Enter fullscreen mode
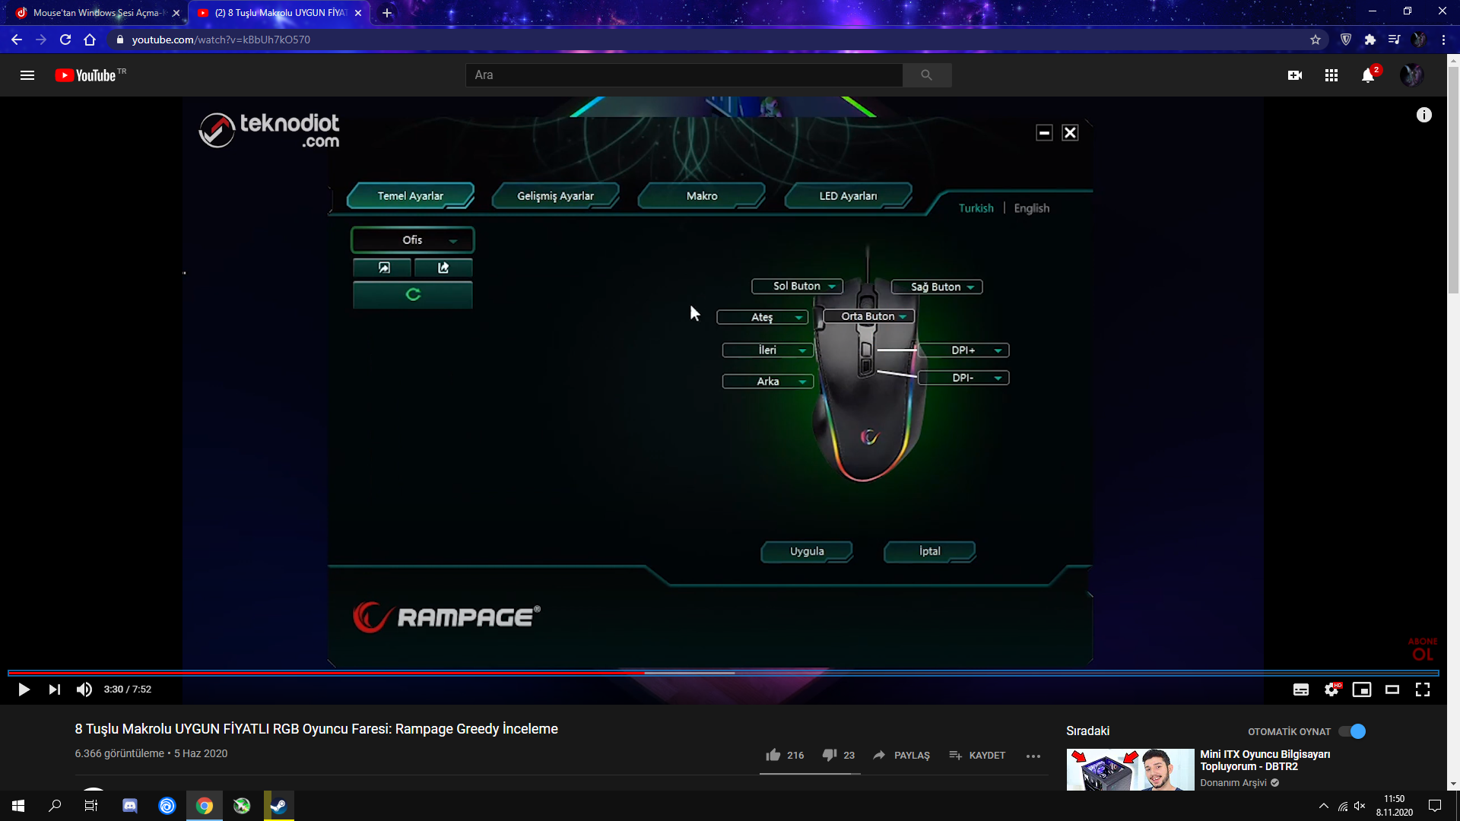1460x821 pixels. click(x=1422, y=689)
